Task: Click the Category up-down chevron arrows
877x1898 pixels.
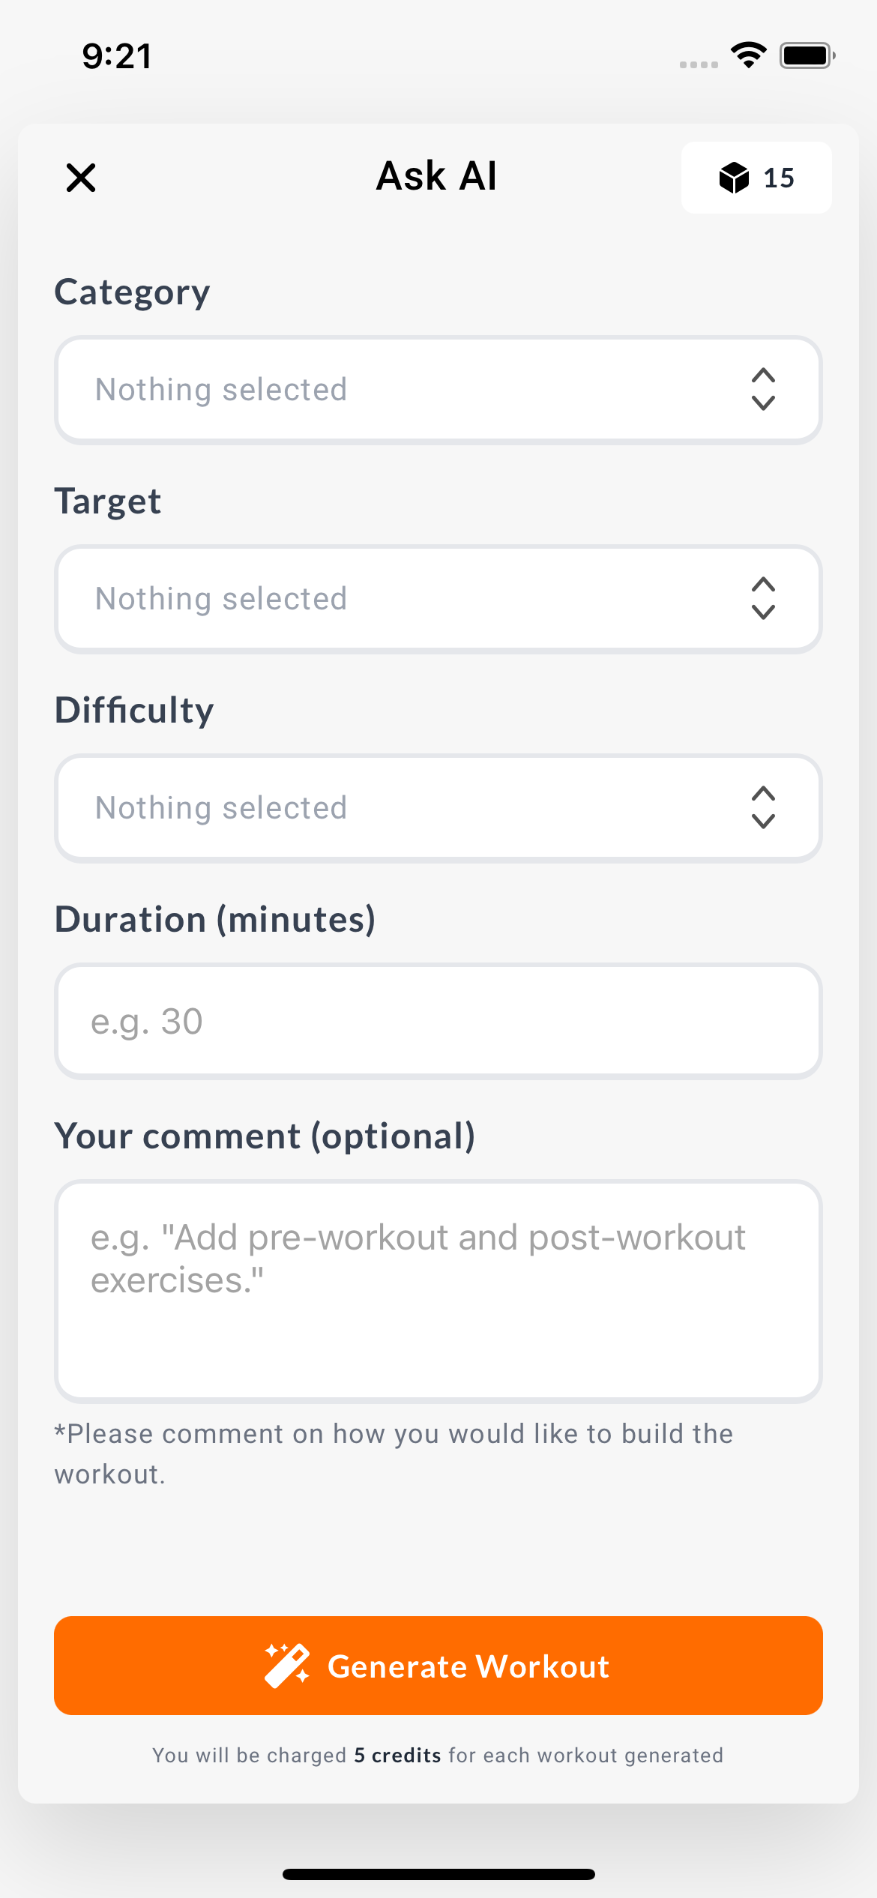Action: click(x=763, y=389)
